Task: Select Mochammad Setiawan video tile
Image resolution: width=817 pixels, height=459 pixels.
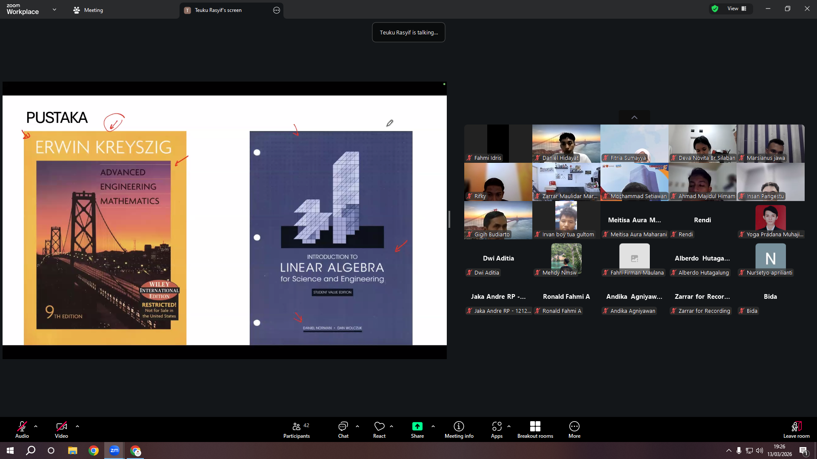Action: (634, 182)
